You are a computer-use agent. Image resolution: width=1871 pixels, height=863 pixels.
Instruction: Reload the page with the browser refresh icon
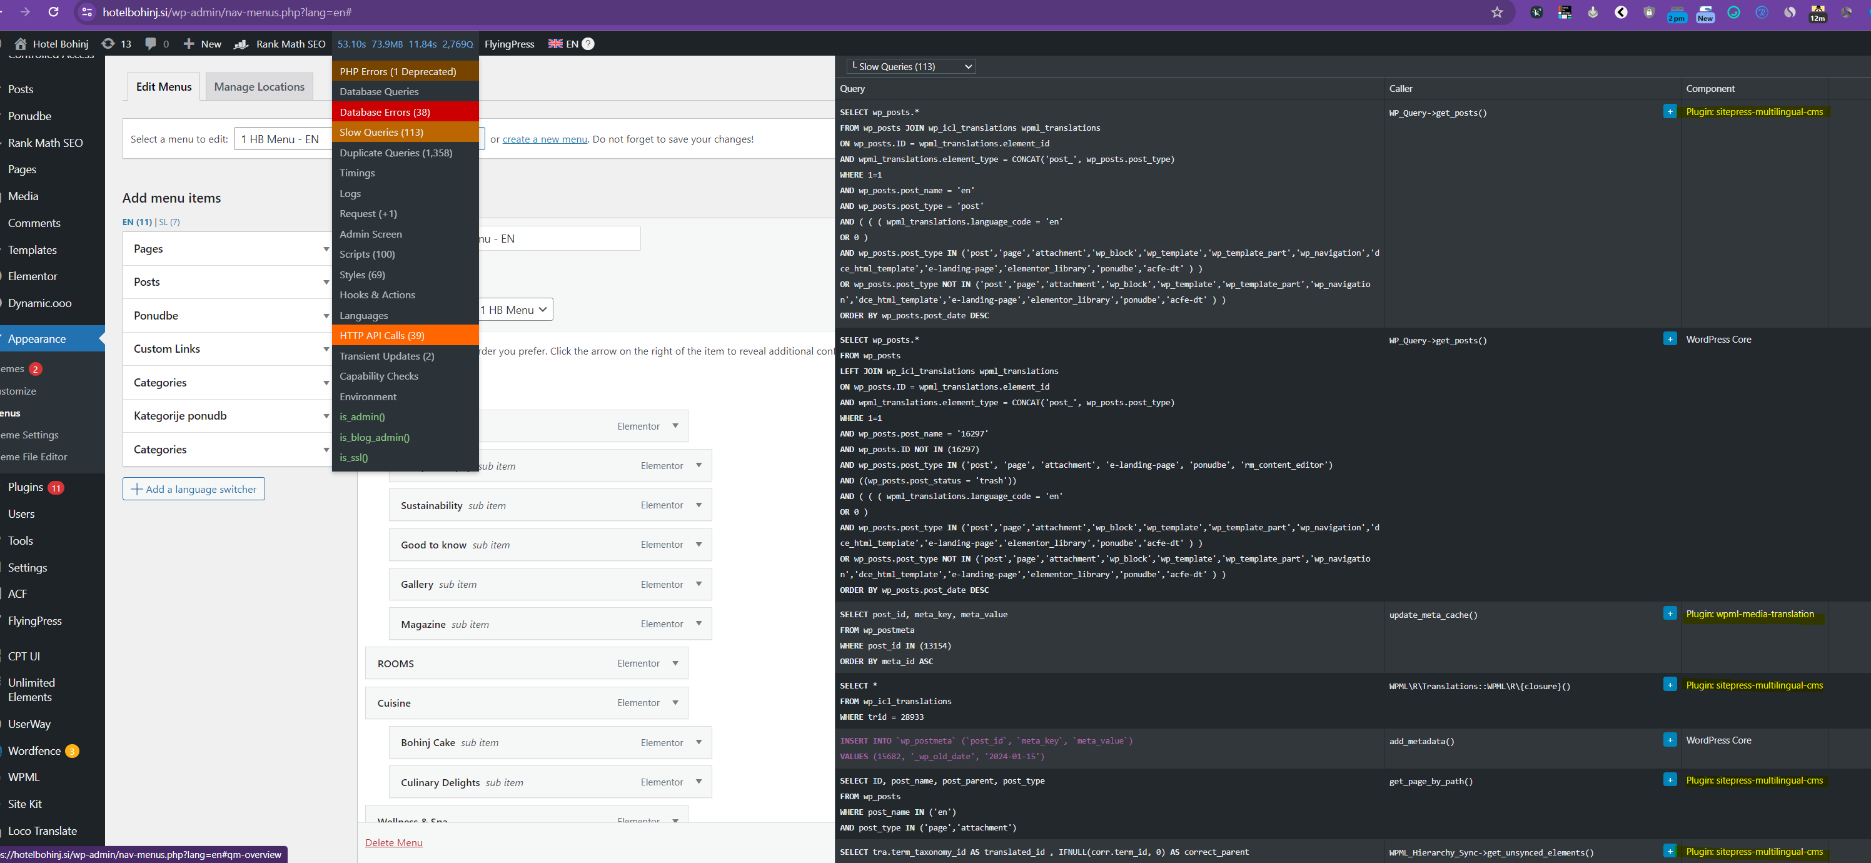(x=53, y=13)
